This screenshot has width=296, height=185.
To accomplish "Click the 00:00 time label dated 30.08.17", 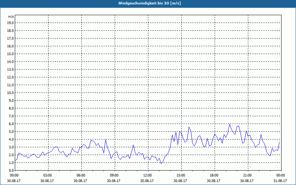I will (14, 175).
